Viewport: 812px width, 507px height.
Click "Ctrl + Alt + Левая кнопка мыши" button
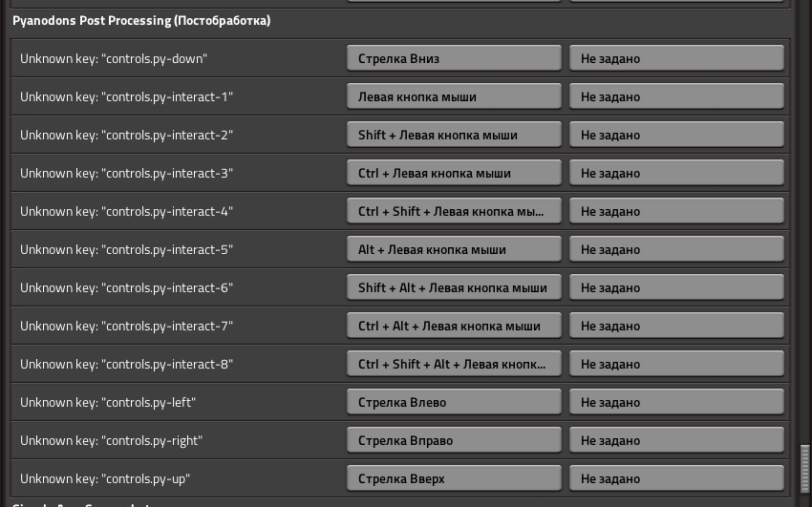tap(454, 326)
